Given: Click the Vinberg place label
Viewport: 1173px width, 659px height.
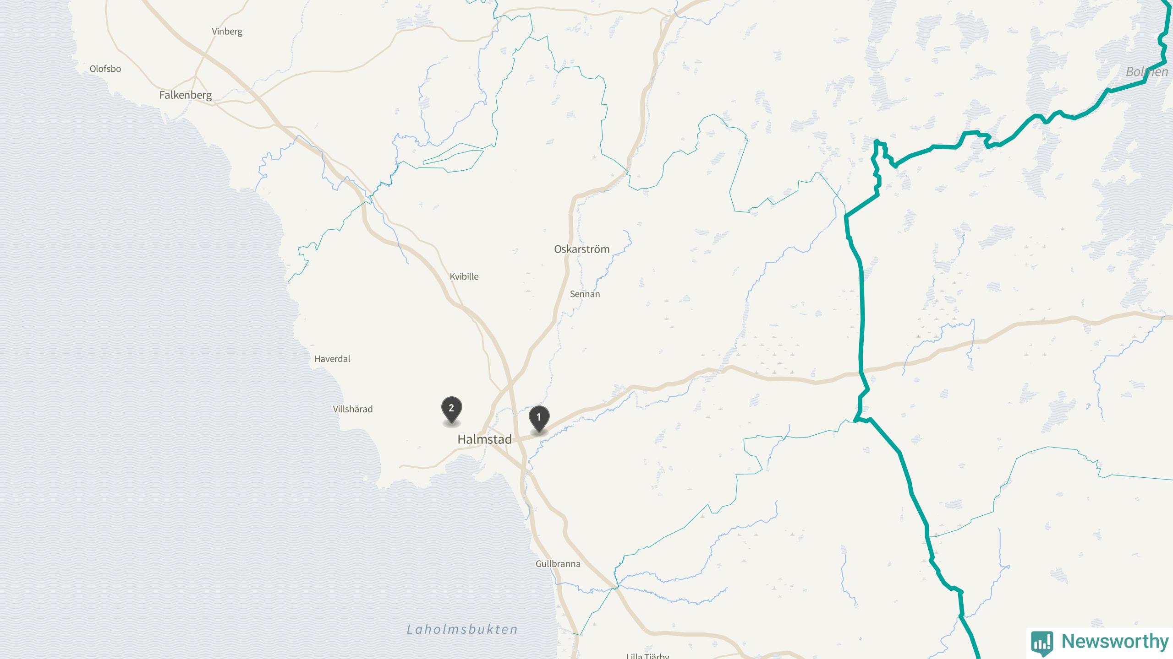Looking at the screenshot, I should [x=227, y=32].
